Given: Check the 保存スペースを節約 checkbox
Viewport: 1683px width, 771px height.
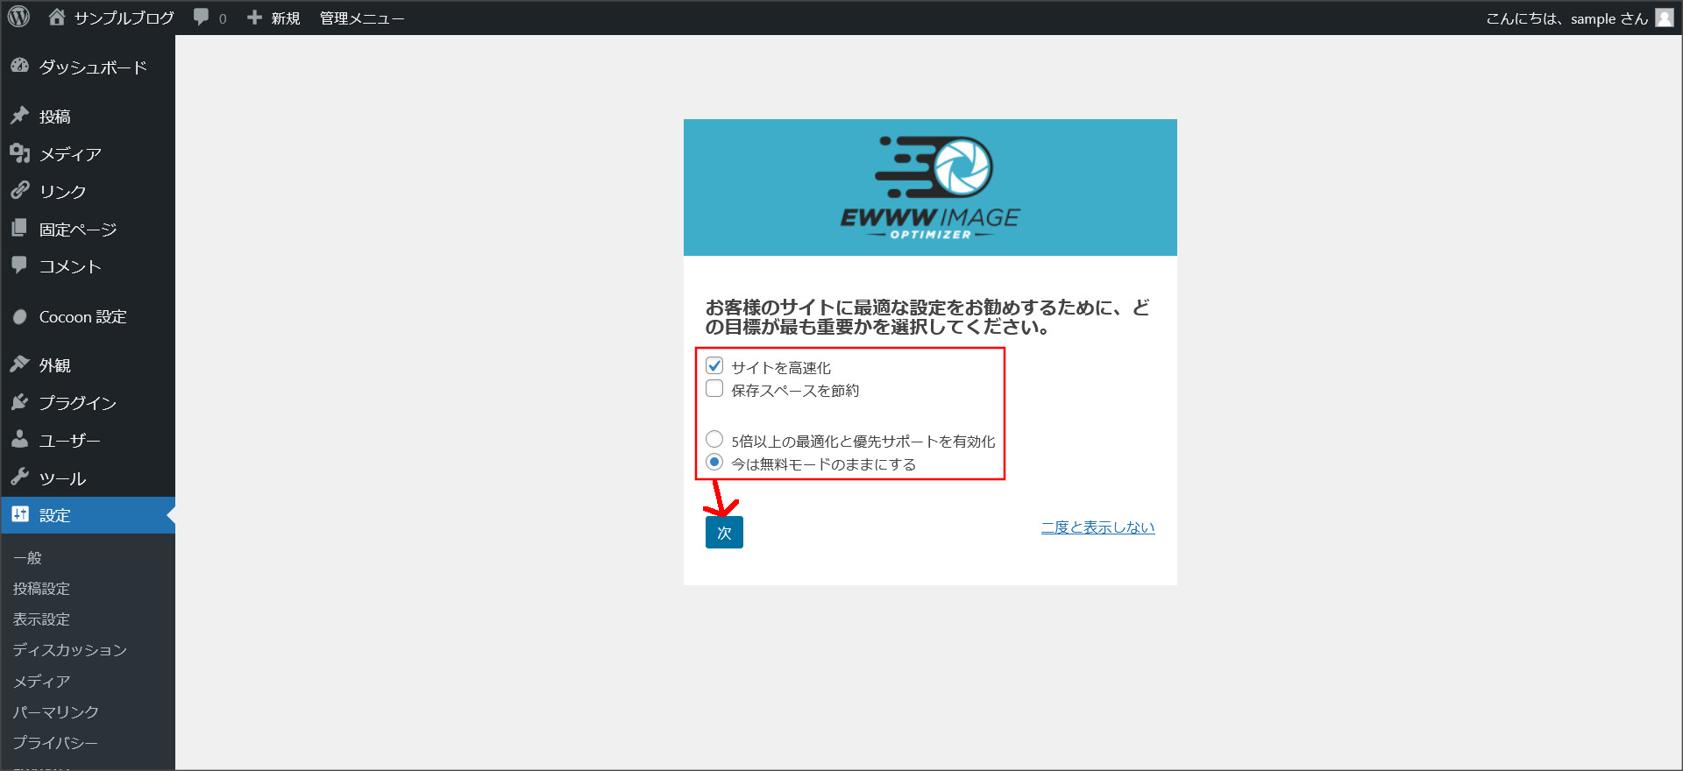Looking at the screenshot, I should coord(714,389).
